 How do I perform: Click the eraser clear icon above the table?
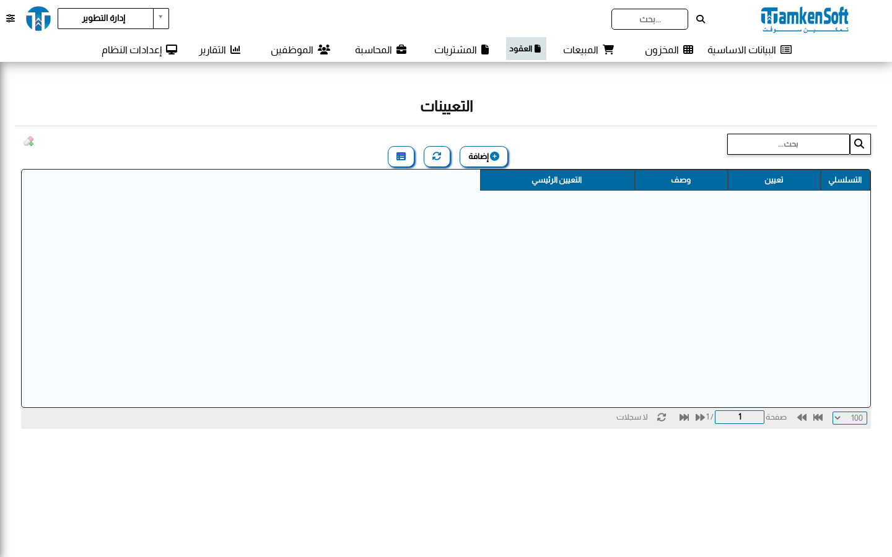(28, 141)
